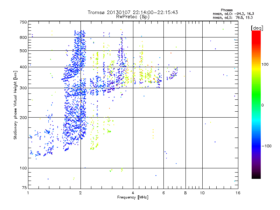Click the yellow-green point column near 5.2 MHz, 170 km
280x210 pixels.
153,134
